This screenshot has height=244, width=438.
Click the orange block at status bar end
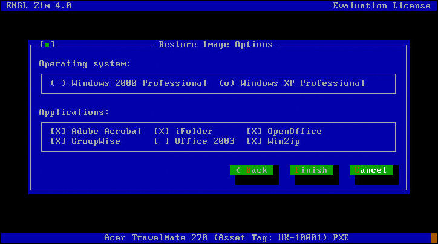pos(434,238)
